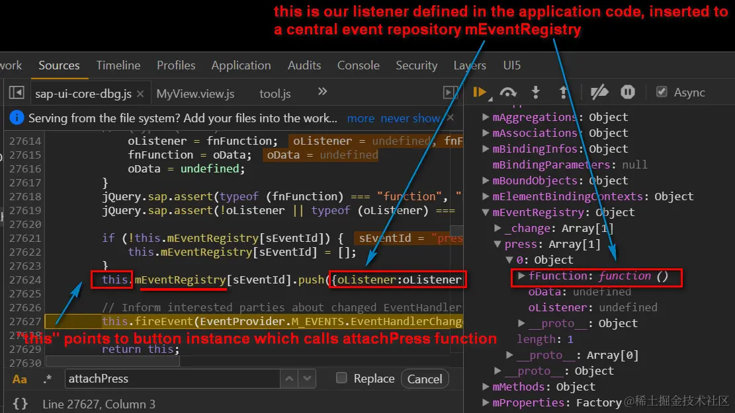Screen dimensions: 735x413
Task: Select 'oListener: undefined' property row
Action: 593,308
